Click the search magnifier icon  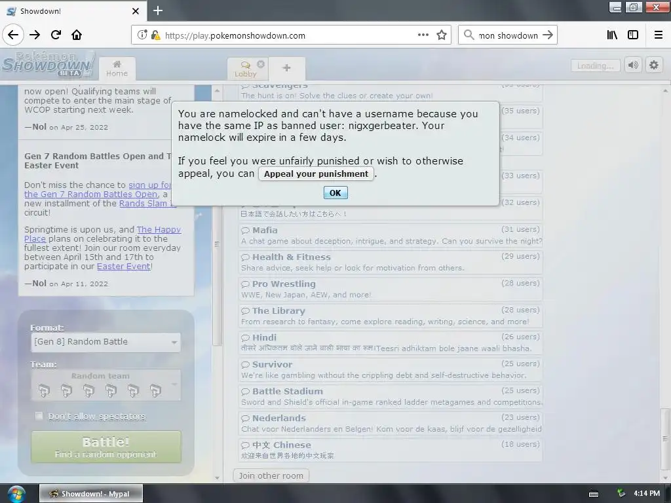469,35
